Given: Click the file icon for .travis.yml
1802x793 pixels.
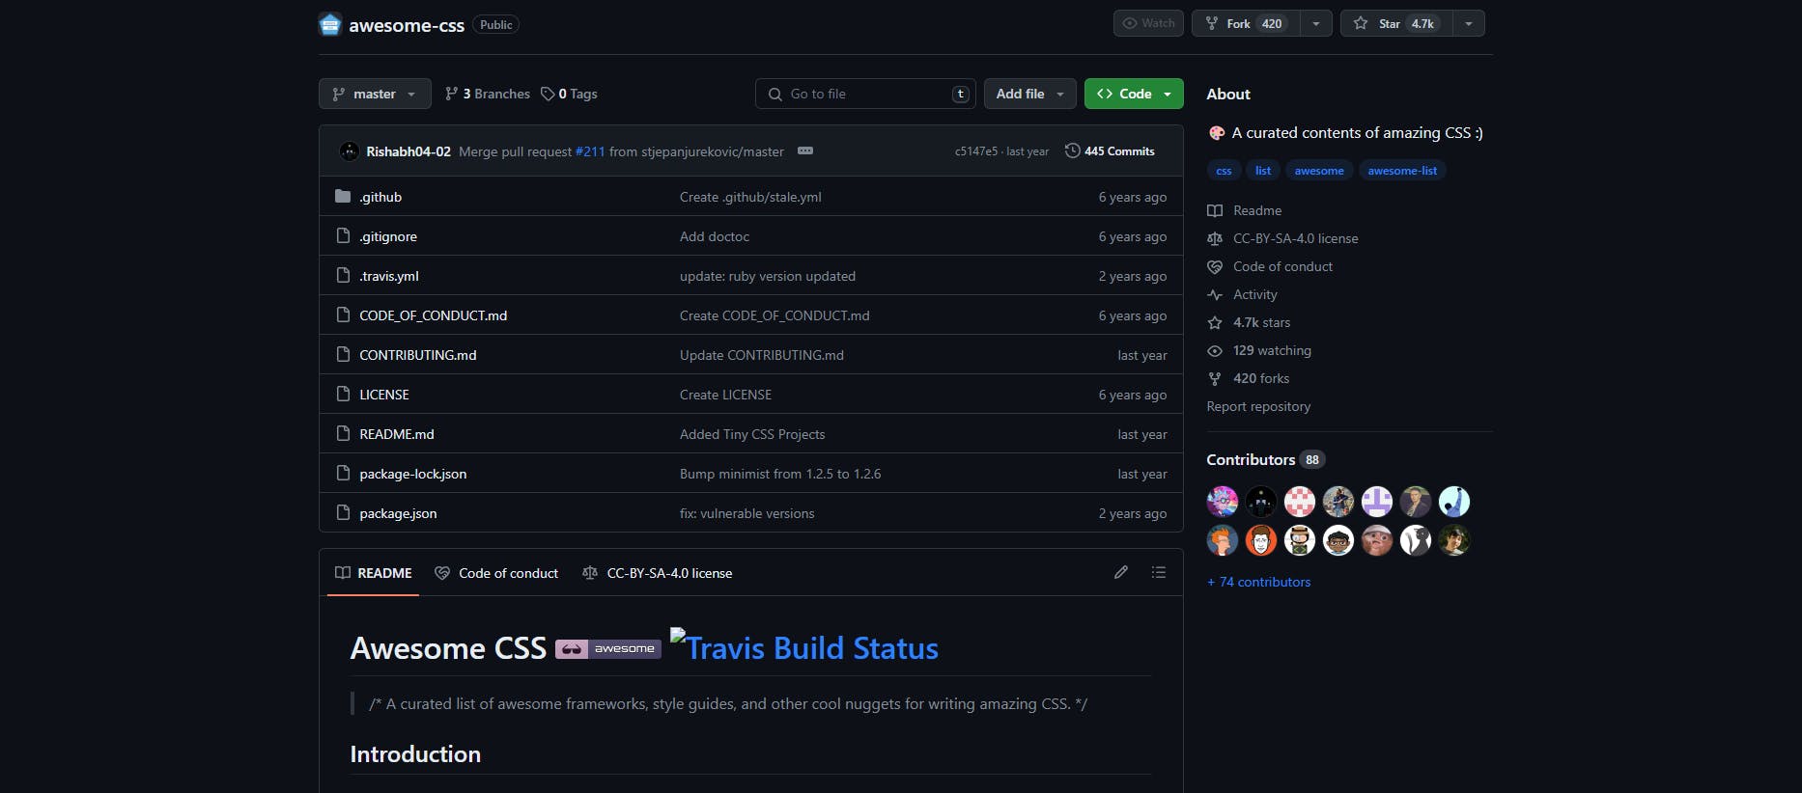Looking at the screenshot, I should click(x=343, y=276).
